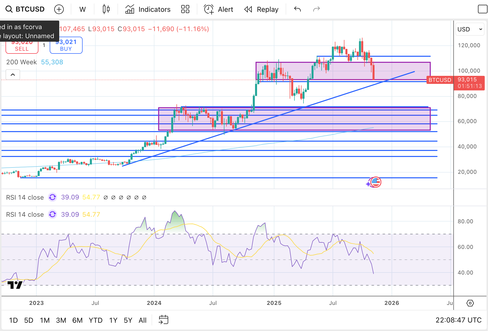Redo the chart action
Screen dimensions: 488x331
(316, 9)
